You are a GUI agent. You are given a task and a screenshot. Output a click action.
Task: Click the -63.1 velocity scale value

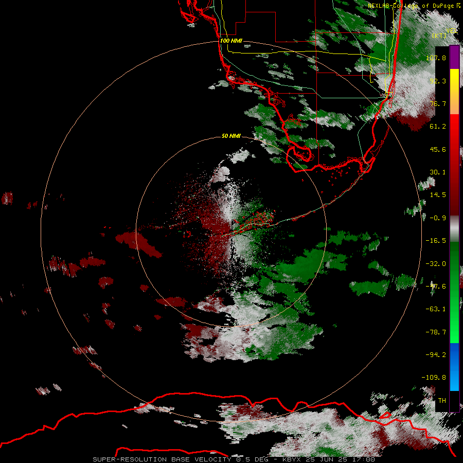(436, 309)
